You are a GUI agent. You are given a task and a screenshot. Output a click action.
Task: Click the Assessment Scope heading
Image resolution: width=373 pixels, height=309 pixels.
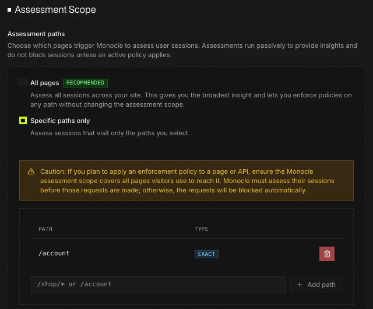[55, 10]
